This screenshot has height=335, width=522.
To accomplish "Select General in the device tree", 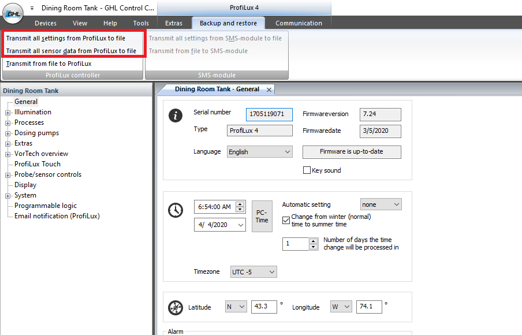I will click(26, 102).
